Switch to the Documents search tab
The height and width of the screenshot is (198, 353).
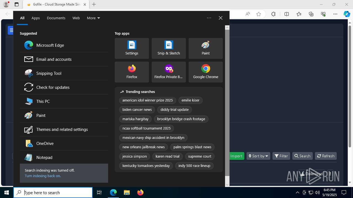(x=56, y=18)
